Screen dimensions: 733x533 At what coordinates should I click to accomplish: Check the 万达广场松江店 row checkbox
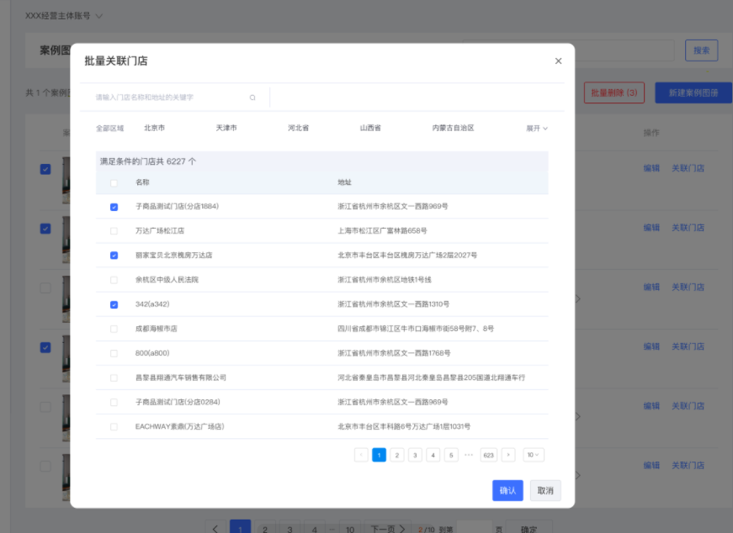pyautogui.click(x=114, y=231)
